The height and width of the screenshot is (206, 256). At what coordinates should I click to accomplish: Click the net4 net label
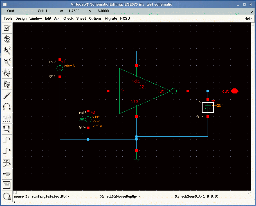53,61
